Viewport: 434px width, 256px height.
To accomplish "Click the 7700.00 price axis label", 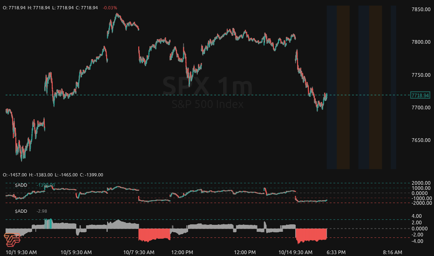I will 421,108.
